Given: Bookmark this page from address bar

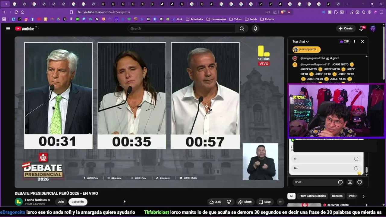Looking at the screenshot, I should point(71,12).
